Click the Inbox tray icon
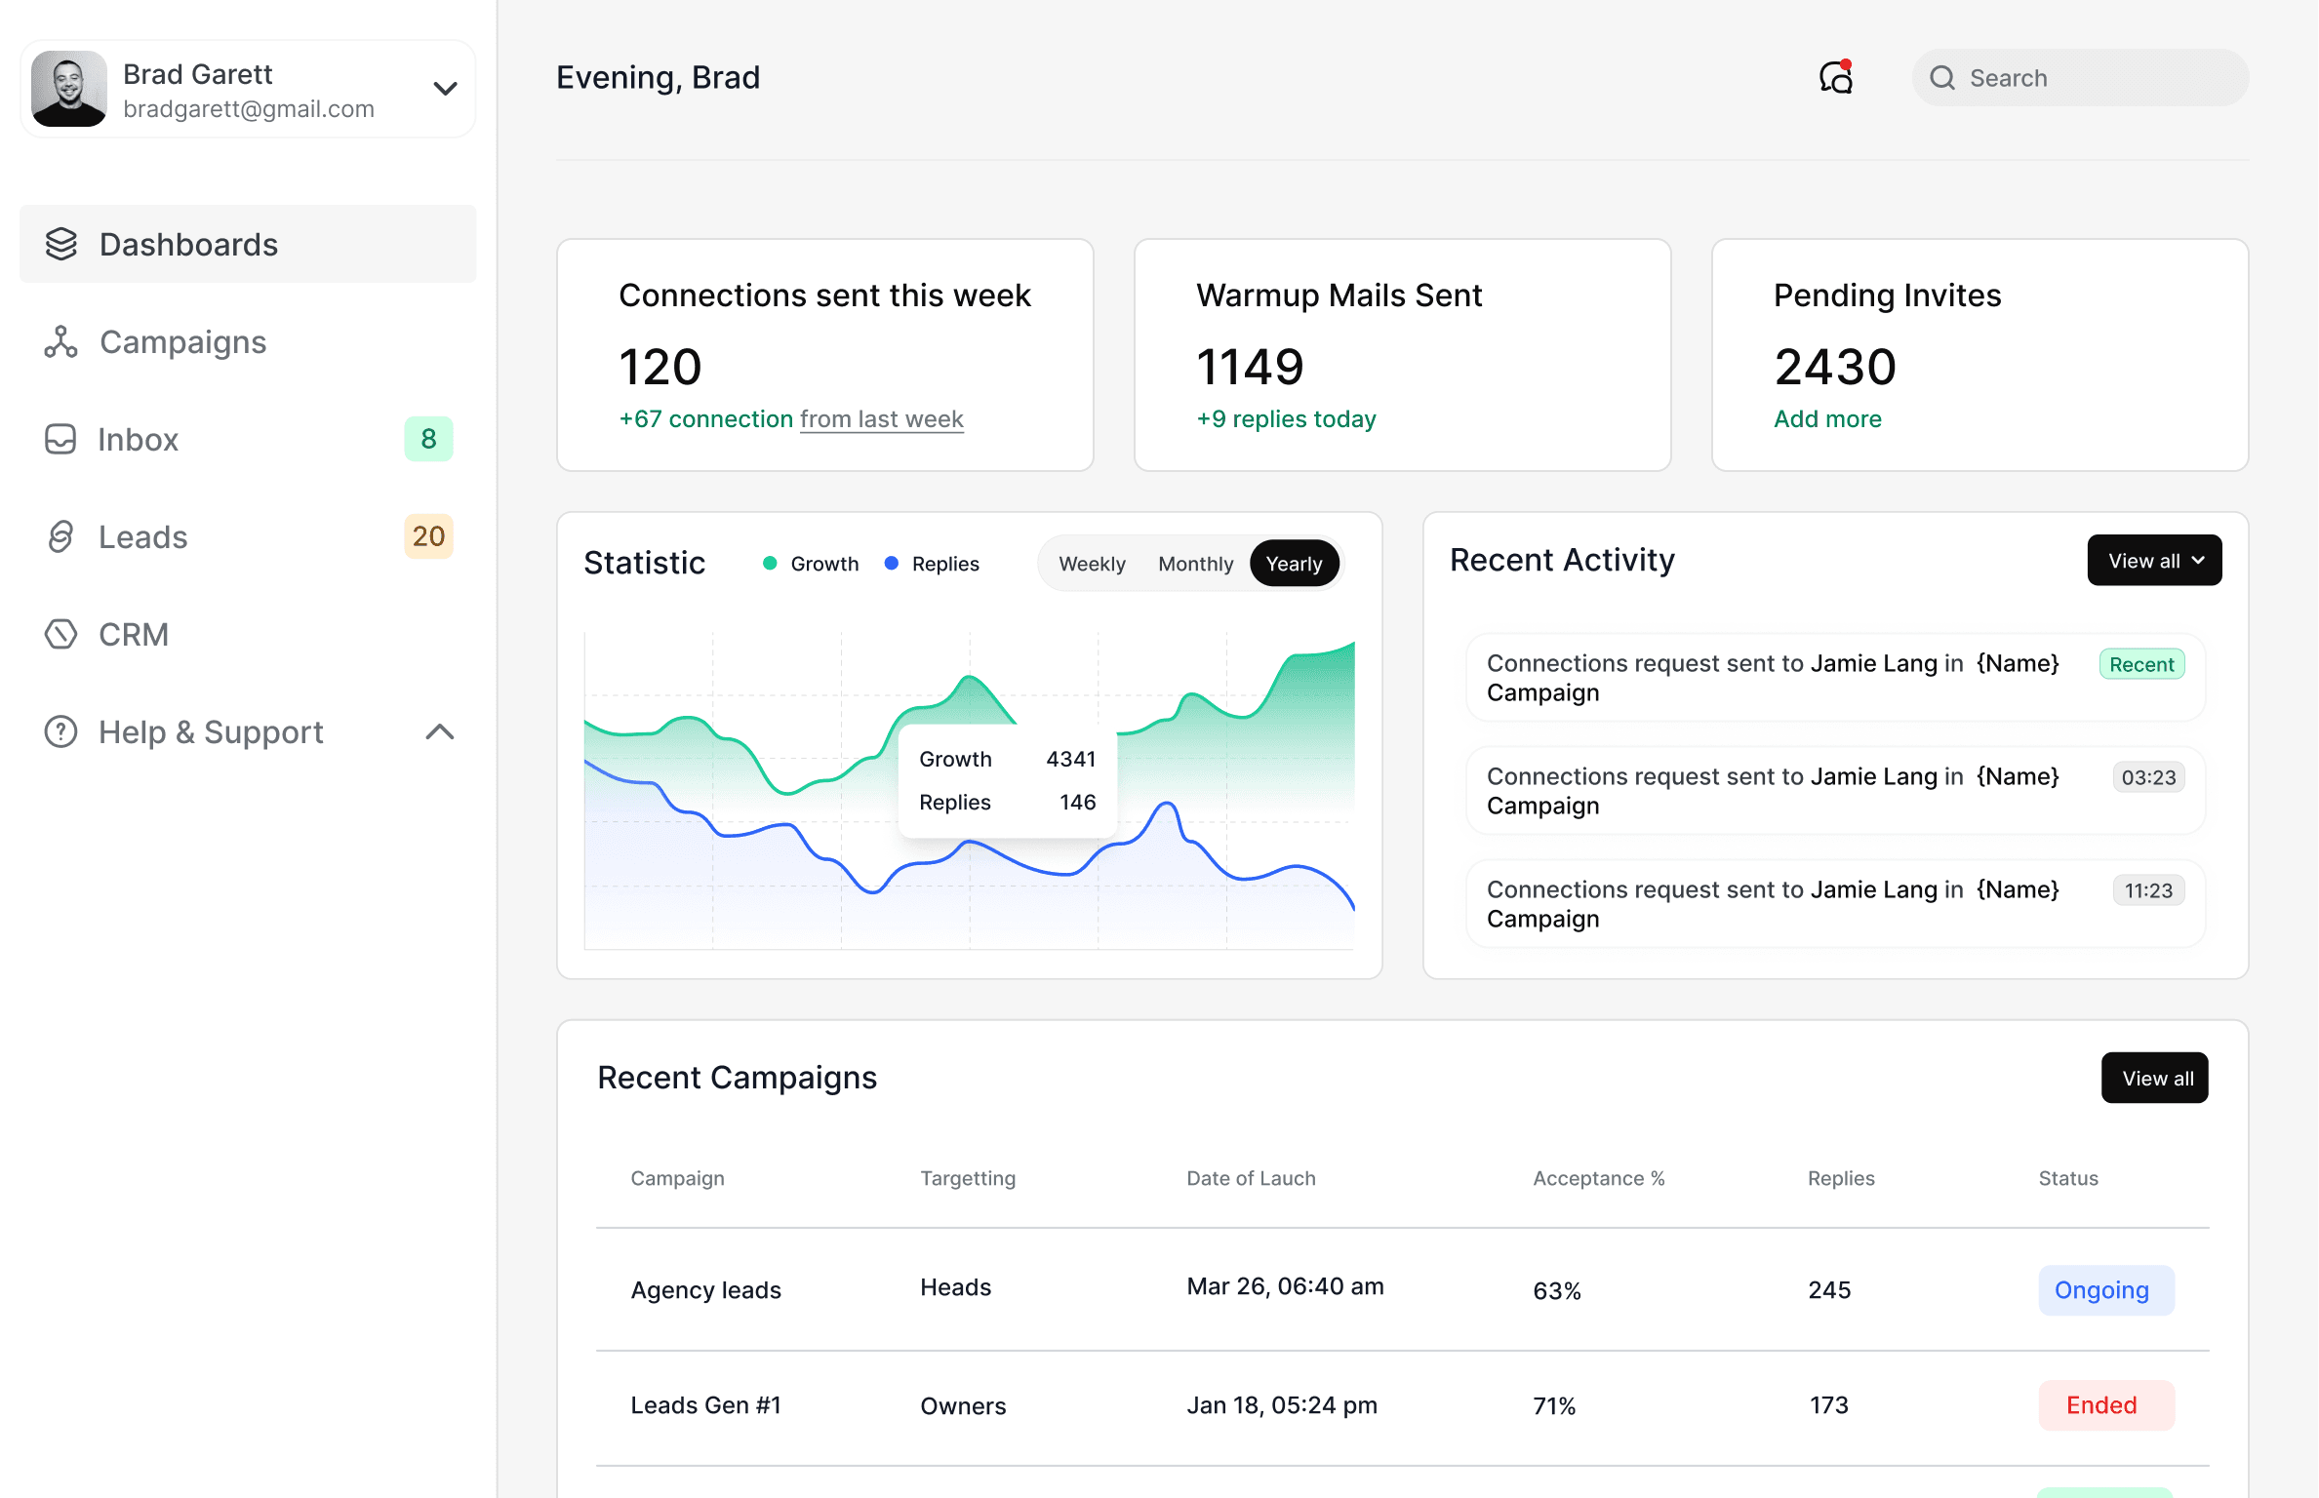The width and height of the screenshot is (2319, 1498). point(60,439)
